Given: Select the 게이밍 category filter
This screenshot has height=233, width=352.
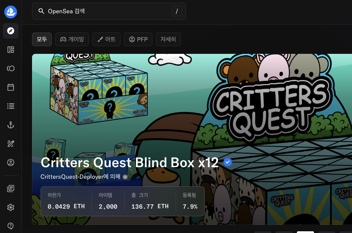Looking at the screenshot, I should pos(72,39).
